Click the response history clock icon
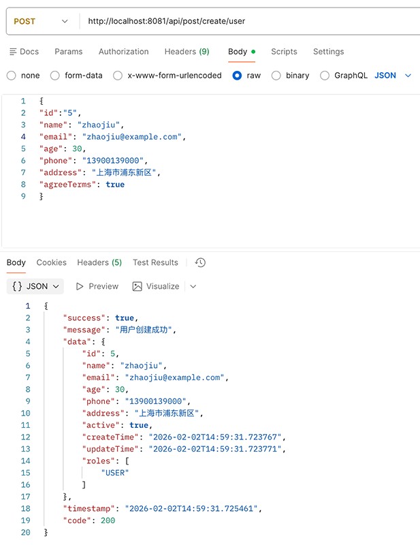Screen dimensions: 420x545 pos(200,262)
